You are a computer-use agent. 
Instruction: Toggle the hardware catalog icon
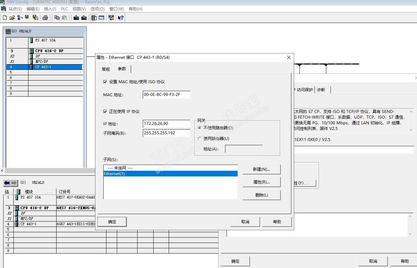pos(94,18)
